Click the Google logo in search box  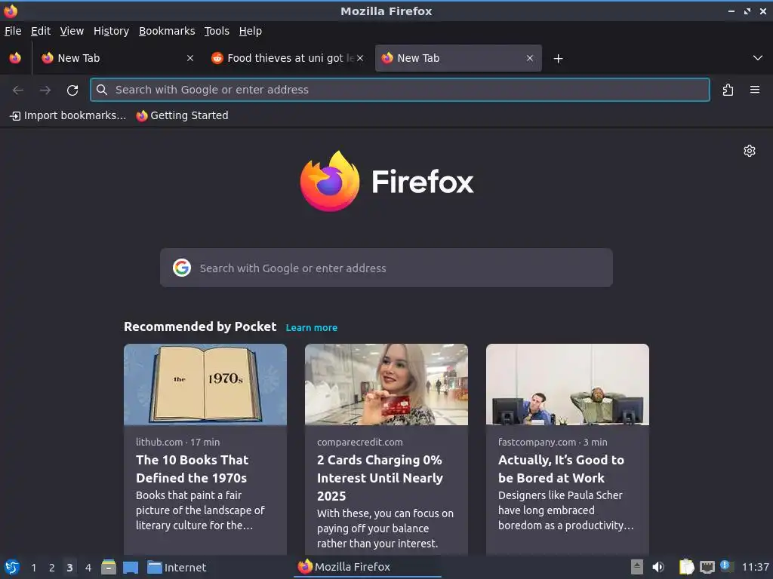coord(182,268)
